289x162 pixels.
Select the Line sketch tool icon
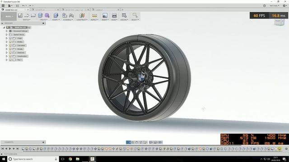(x=27, y=15)
